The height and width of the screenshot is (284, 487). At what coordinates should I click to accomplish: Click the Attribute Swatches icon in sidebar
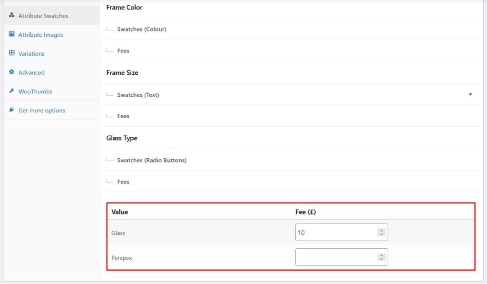(x=11, y=15)
